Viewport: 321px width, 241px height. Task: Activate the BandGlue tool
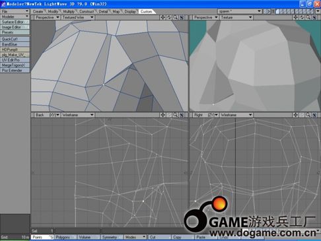(x=15, y=44)
